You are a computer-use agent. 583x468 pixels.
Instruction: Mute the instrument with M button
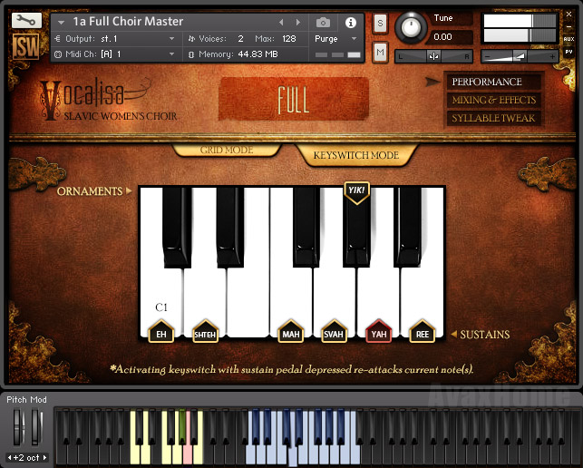(380, 52)
